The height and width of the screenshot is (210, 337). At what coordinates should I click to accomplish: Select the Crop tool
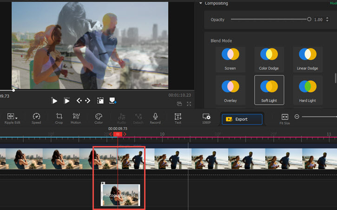point(59,117)
